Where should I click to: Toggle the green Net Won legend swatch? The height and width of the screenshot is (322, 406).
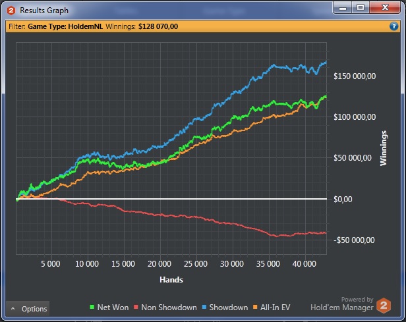[92, 307]
